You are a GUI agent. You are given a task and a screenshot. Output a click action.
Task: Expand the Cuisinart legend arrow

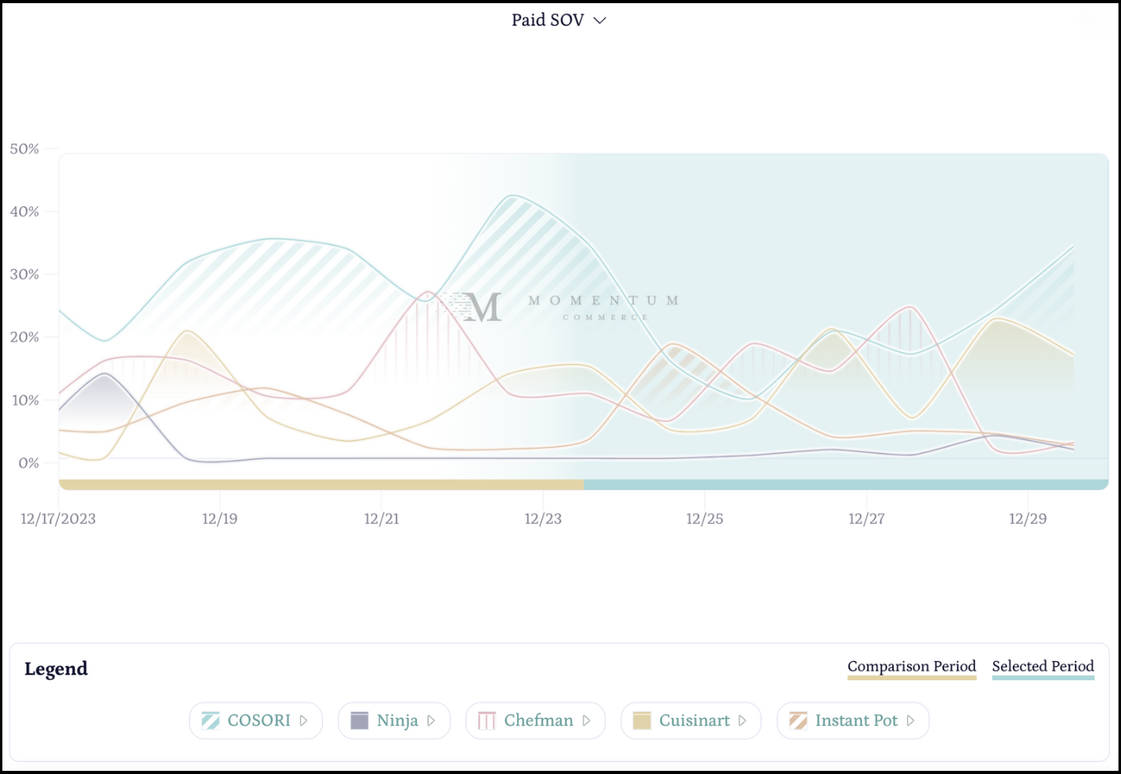point(742,720)
